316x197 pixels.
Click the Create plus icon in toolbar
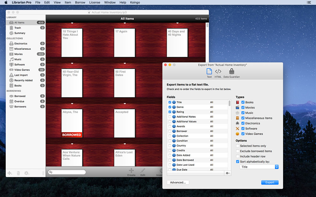tap(131, 171)
